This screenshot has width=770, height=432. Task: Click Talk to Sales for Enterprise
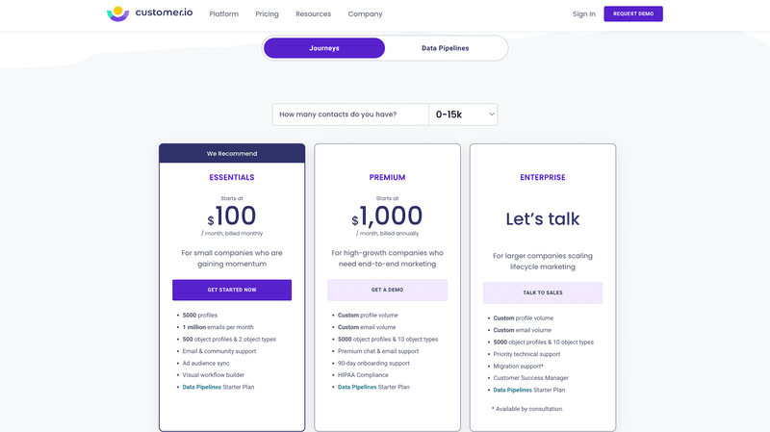[x=542, y=292]
